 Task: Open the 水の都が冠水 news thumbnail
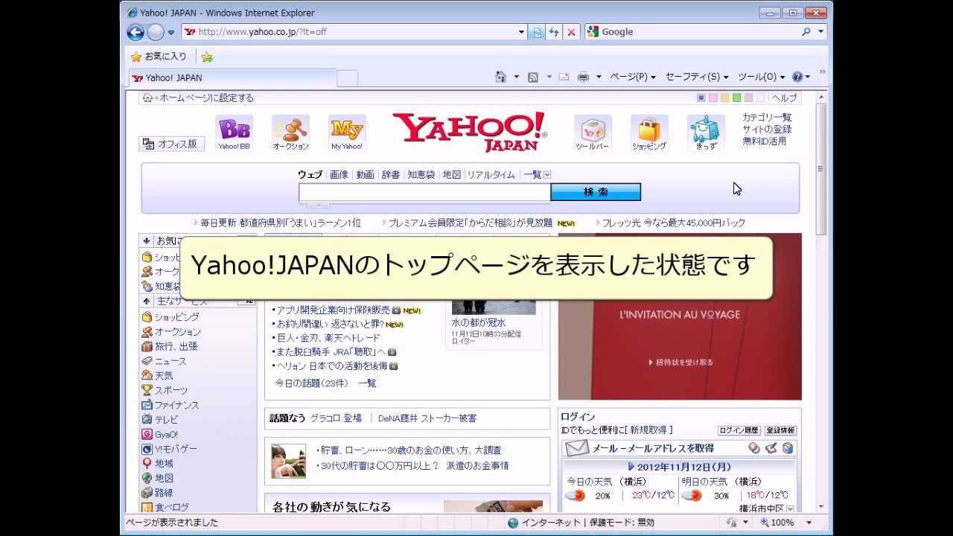pyautogui.click(x=494, y=307)
